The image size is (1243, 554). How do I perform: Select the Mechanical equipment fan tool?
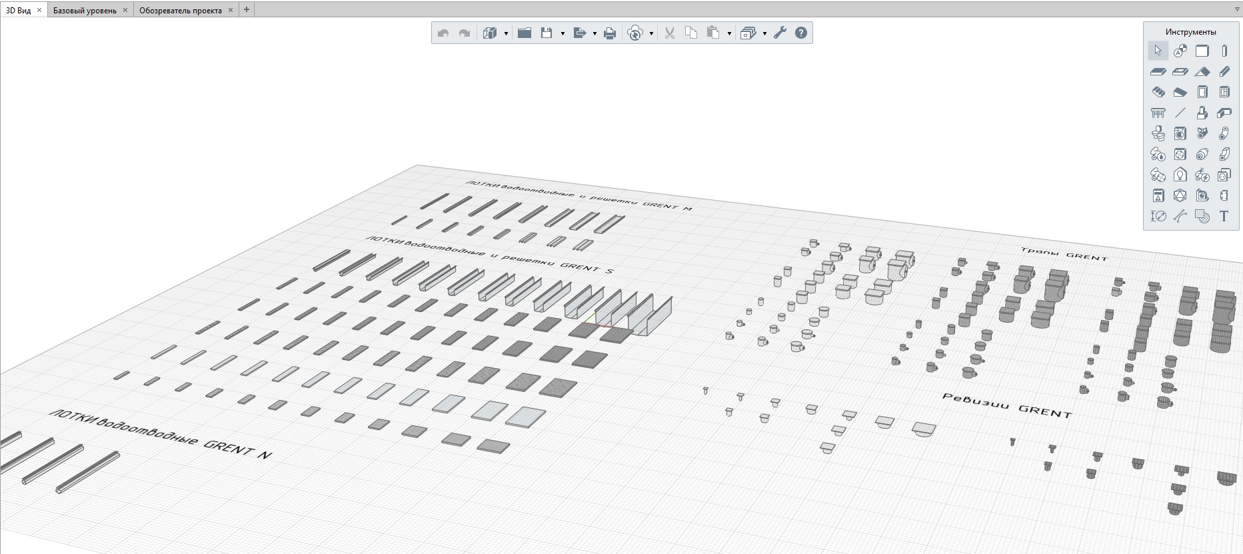(1180, 154)
